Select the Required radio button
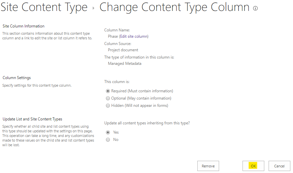Viewport: 293px width, 173px height. [x=108, y=91]
